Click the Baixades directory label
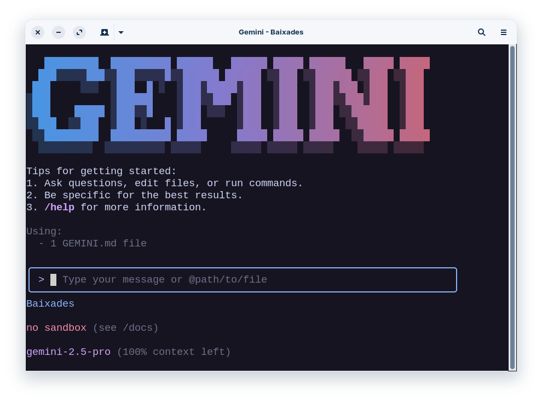Screen dimensions: 542x402 (x=50, y=303)
